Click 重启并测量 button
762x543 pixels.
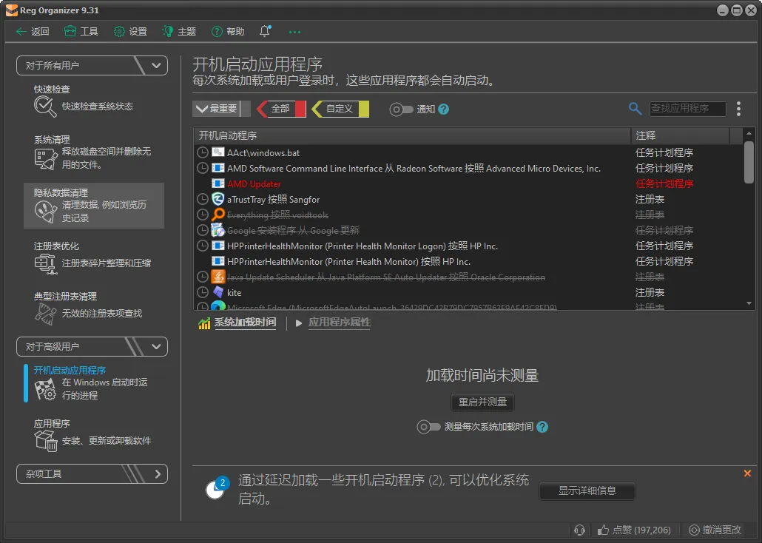point(482,402)
